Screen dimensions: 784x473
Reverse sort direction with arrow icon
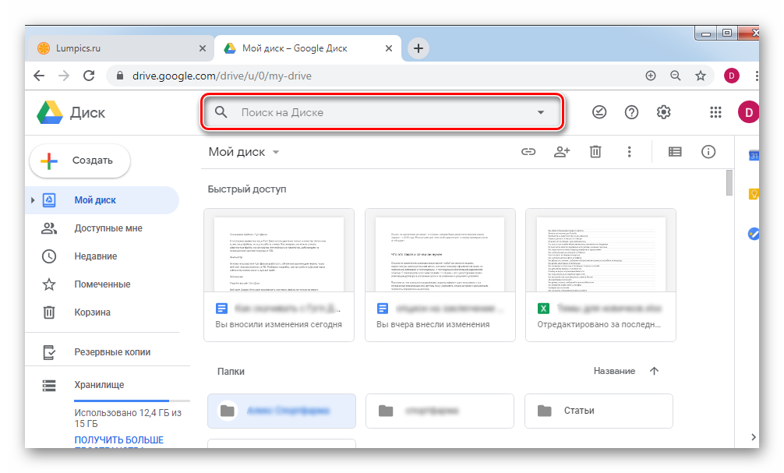654,371
